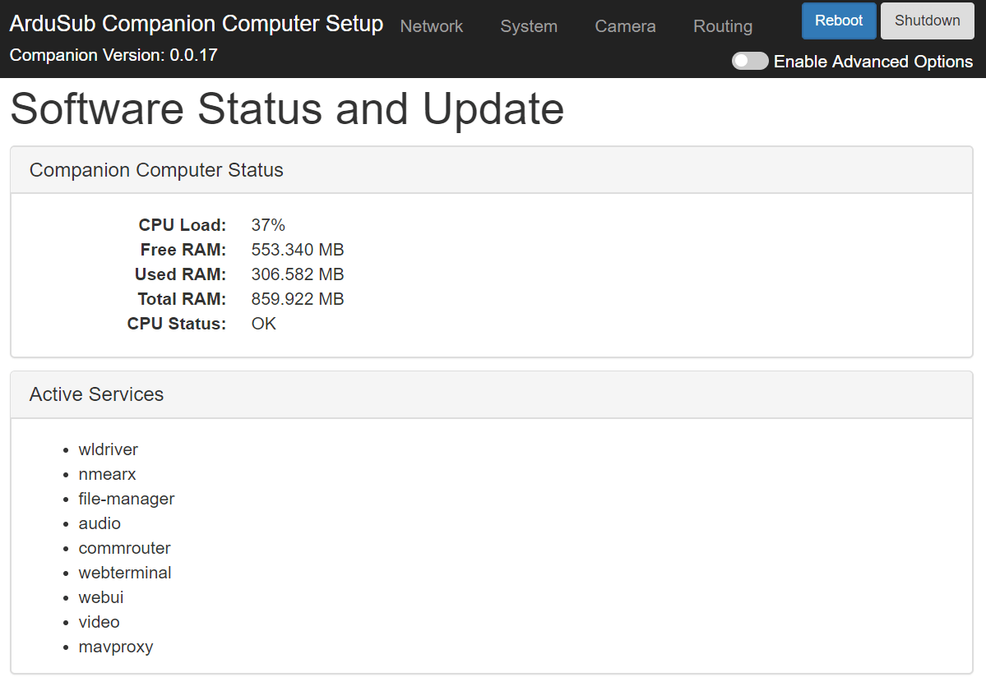Screen dimensions: 986x677
Task: Click the Free RAM: label
Action: click(183, 249)
